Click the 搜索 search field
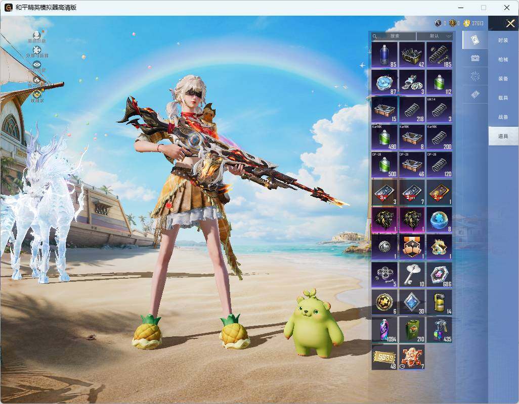This screenshot has height=404, width=519. coord(393,36)
